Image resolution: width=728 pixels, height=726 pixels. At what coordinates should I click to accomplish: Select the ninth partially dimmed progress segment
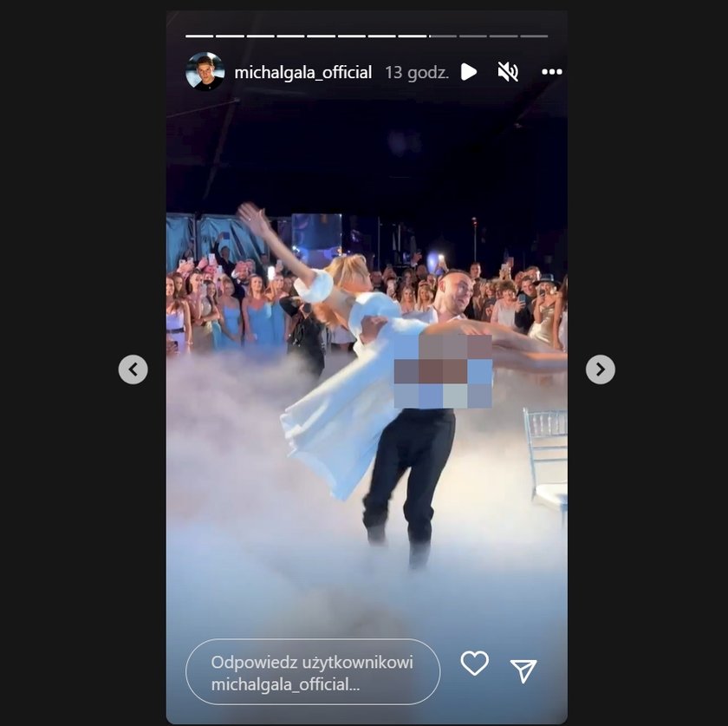pos(443,36)
